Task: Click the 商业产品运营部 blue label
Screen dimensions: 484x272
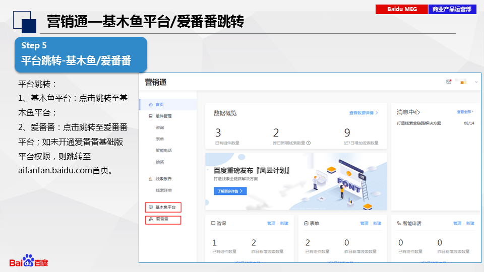Action: 452,9
